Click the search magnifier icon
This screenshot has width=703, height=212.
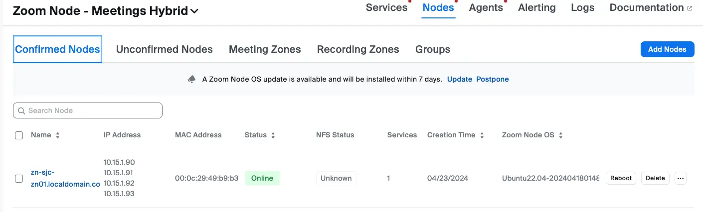coord(21,110)
